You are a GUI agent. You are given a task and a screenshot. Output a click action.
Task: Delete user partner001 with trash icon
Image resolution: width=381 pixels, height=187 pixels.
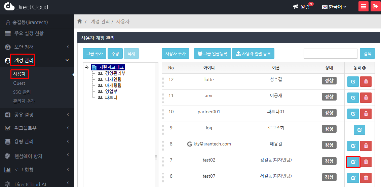coord(366,114)
